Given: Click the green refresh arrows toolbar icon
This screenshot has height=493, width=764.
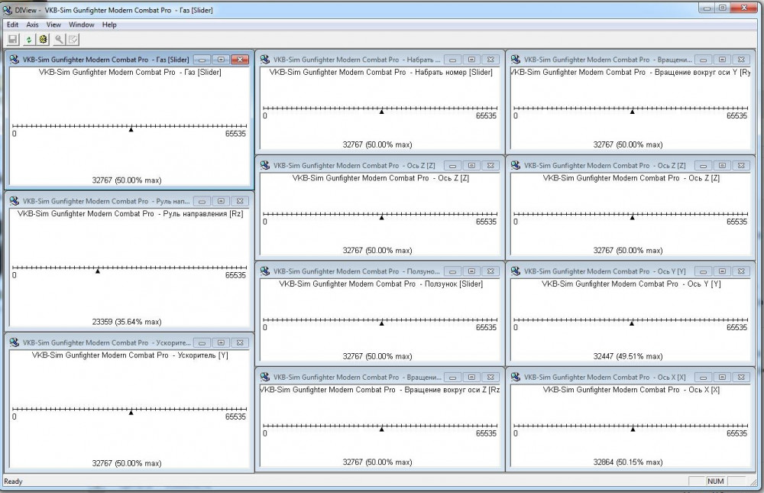Looking at the screenshot, I should 28,39.
